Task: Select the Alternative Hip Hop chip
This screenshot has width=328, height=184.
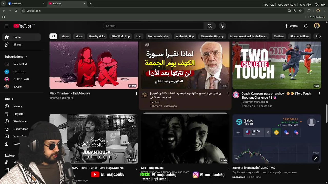Action: click(212, 36)
